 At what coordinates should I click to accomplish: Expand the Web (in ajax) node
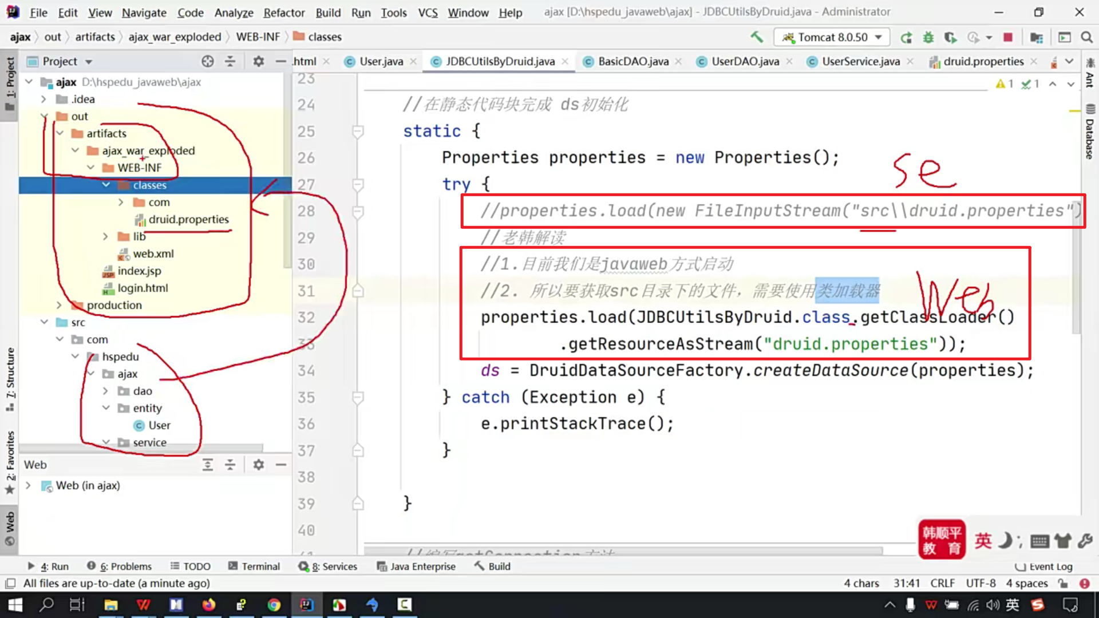28,485
